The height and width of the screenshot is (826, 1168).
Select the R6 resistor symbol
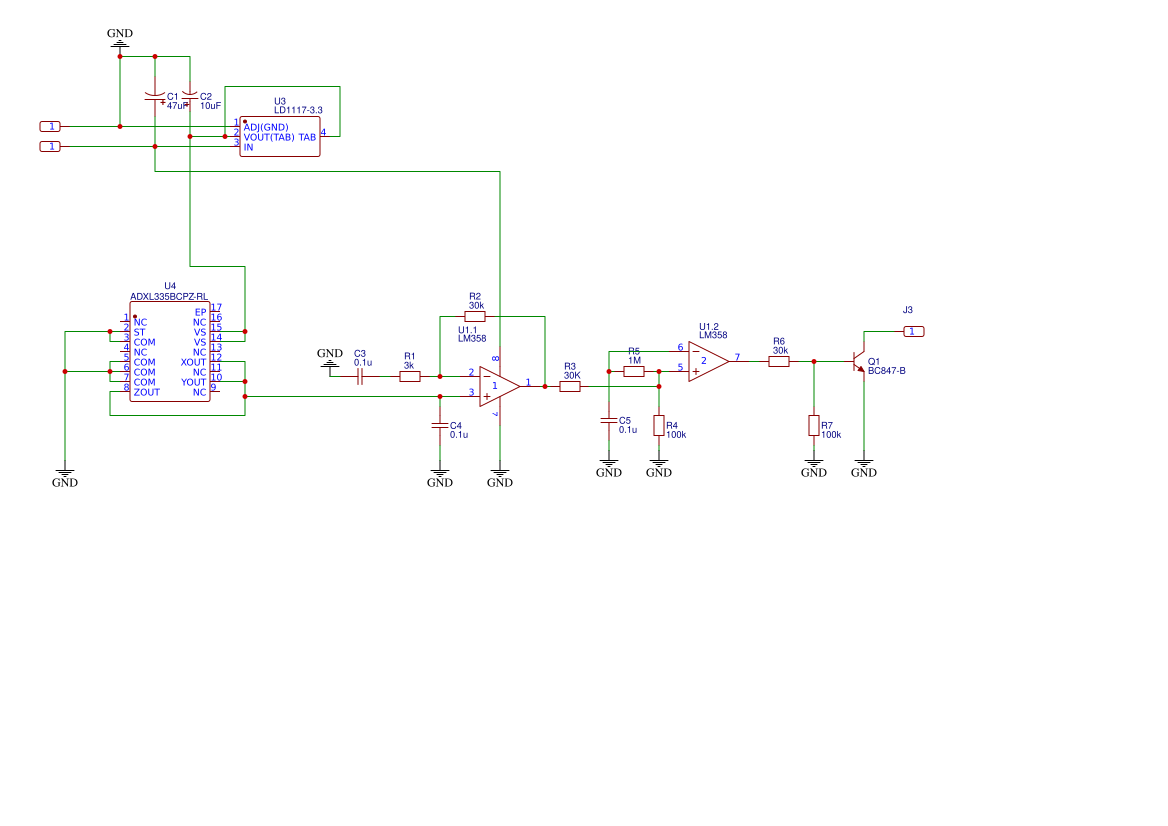tap(779, 361)
